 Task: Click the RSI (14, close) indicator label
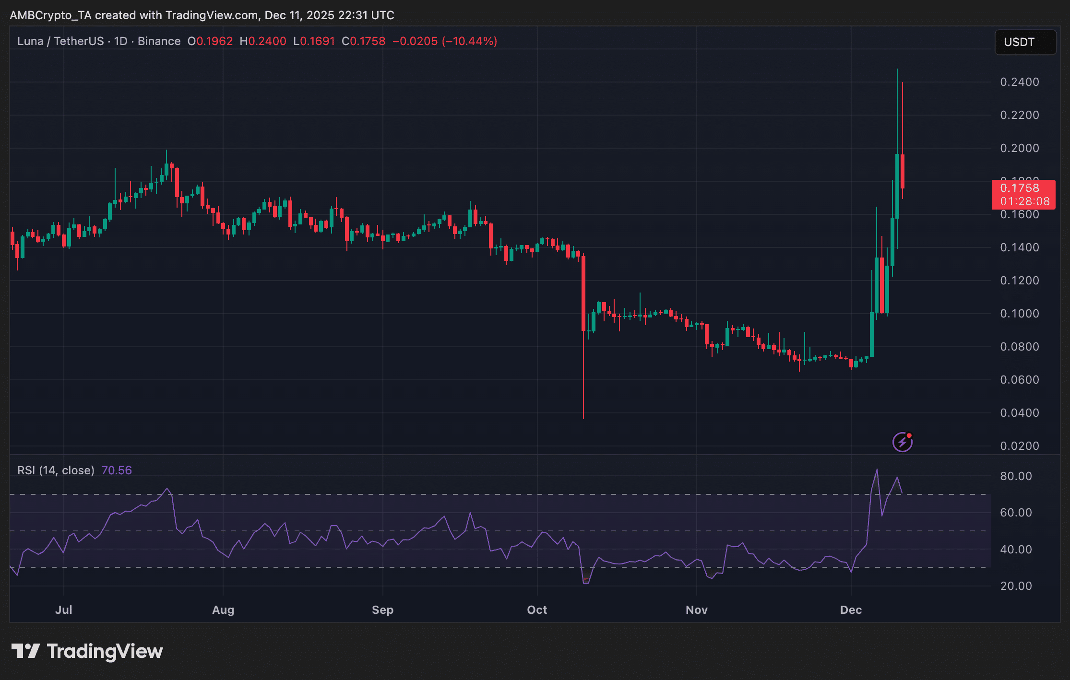[x=56, y=470]
